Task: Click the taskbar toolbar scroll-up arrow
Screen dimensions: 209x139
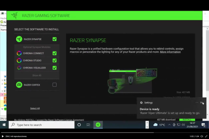Action: point(147,123)
